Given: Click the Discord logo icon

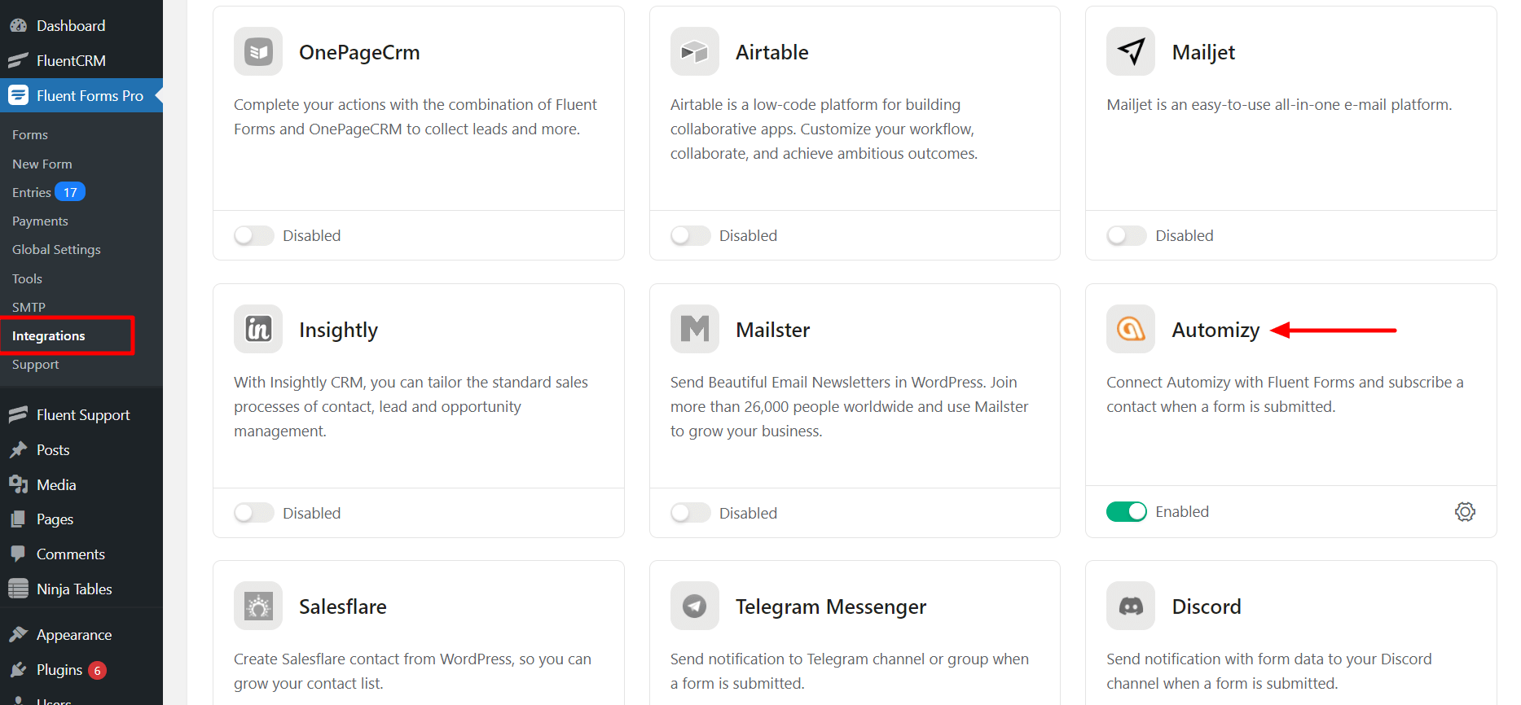Looking at the screenshot, I should pyautogui.click(x=1130, y=606).
